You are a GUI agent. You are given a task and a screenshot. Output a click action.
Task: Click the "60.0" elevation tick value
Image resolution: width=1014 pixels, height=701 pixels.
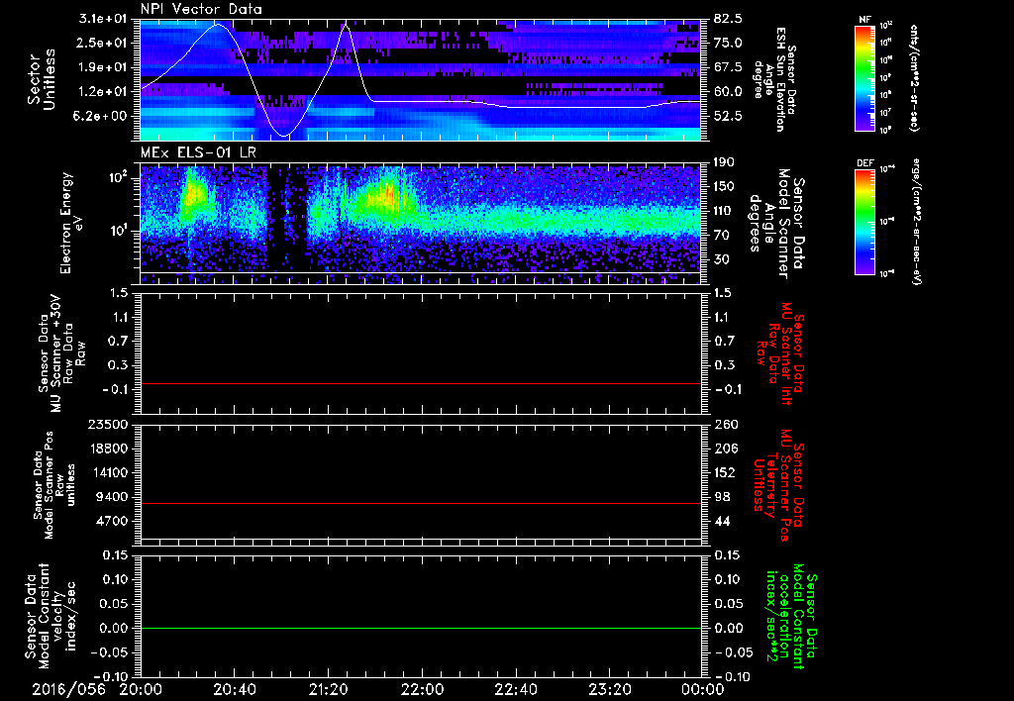click(x=728, y=91)
